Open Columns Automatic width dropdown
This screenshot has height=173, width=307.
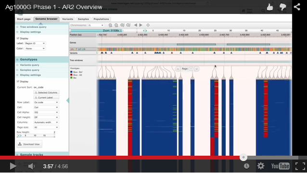pyautogui.click(x=46, y=123)
